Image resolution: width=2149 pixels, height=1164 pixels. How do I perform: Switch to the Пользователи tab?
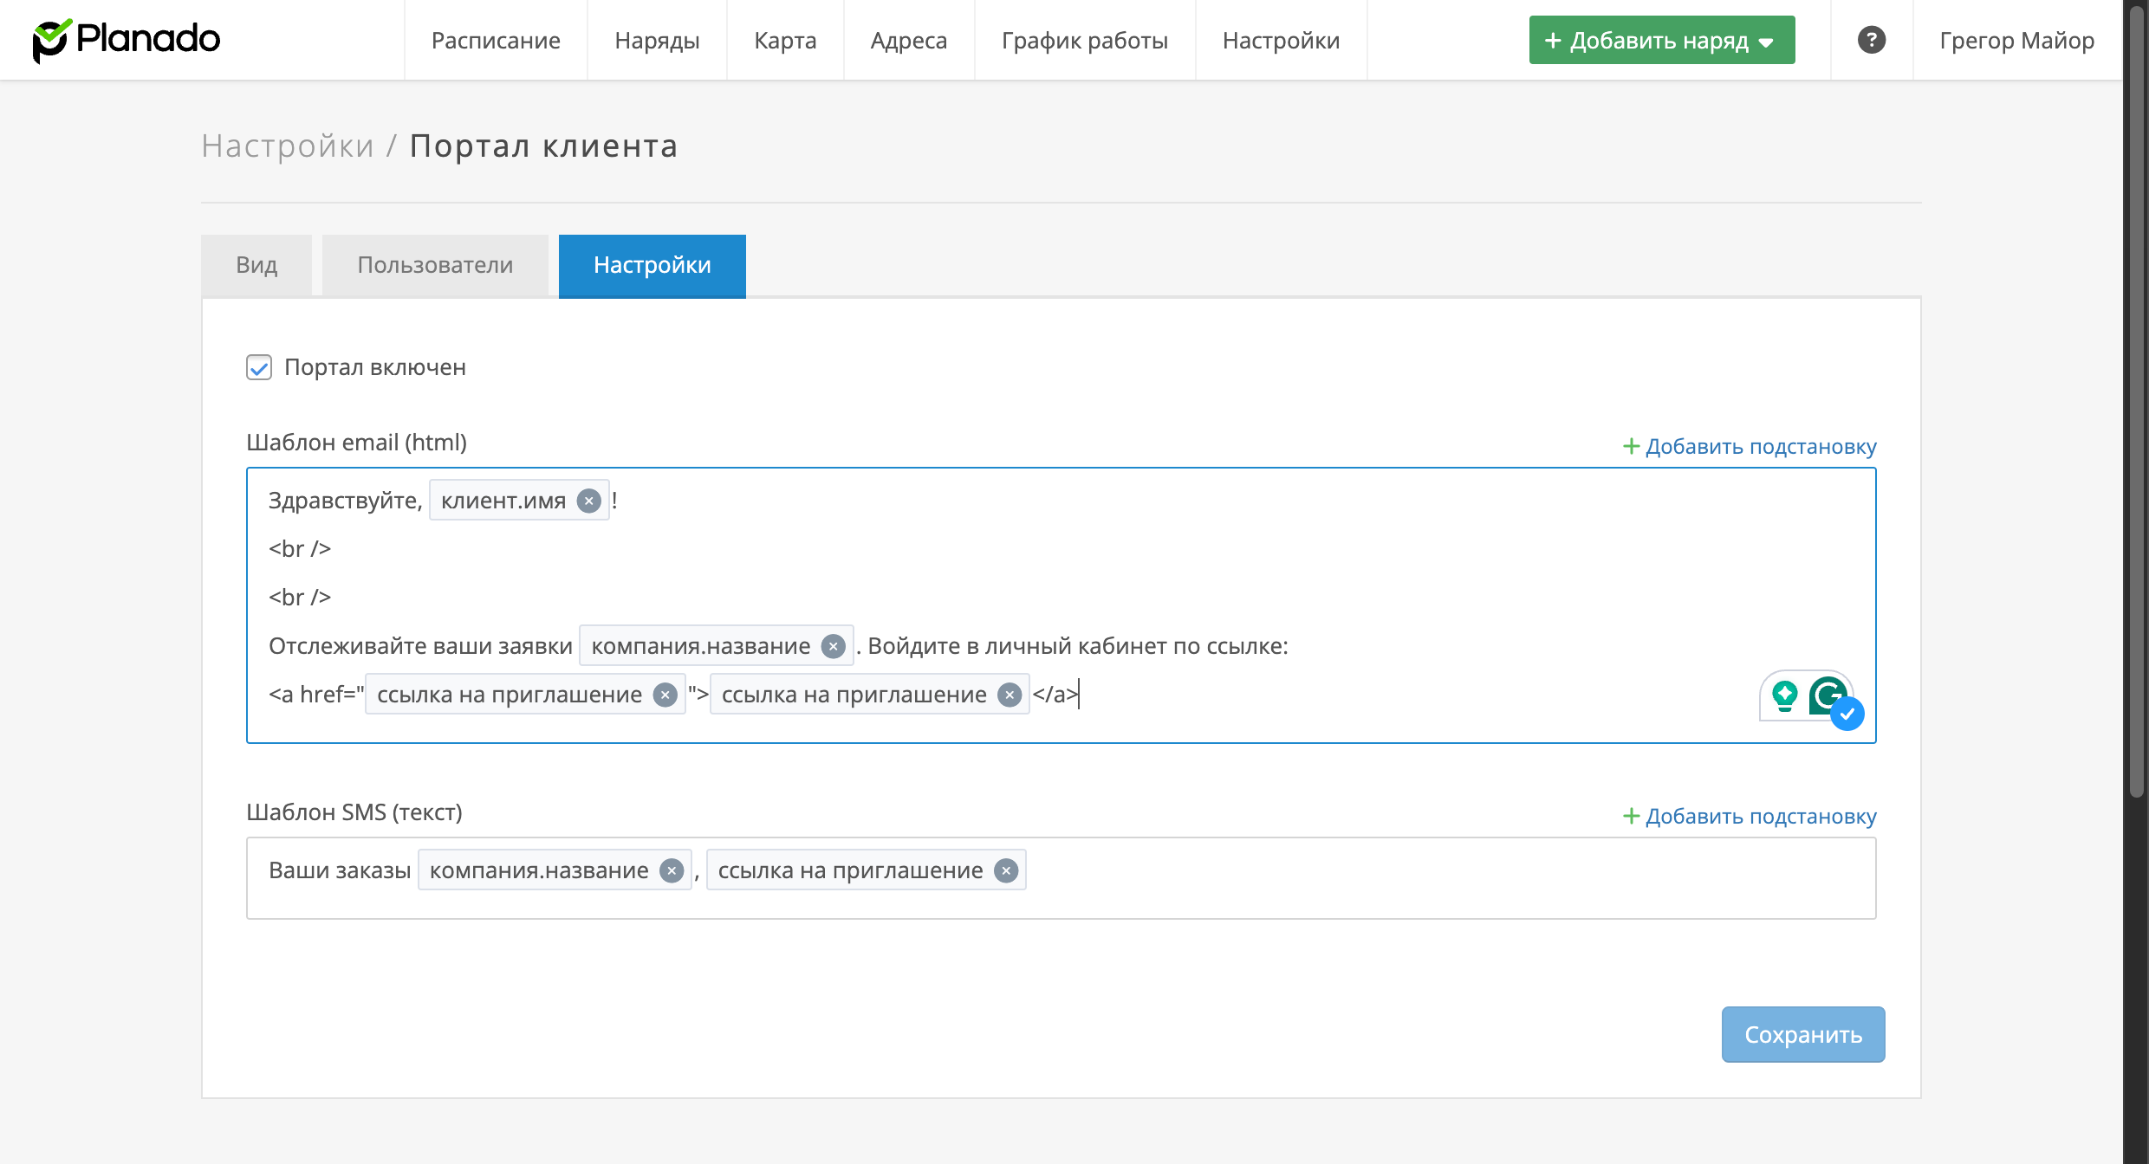[435, 265]
